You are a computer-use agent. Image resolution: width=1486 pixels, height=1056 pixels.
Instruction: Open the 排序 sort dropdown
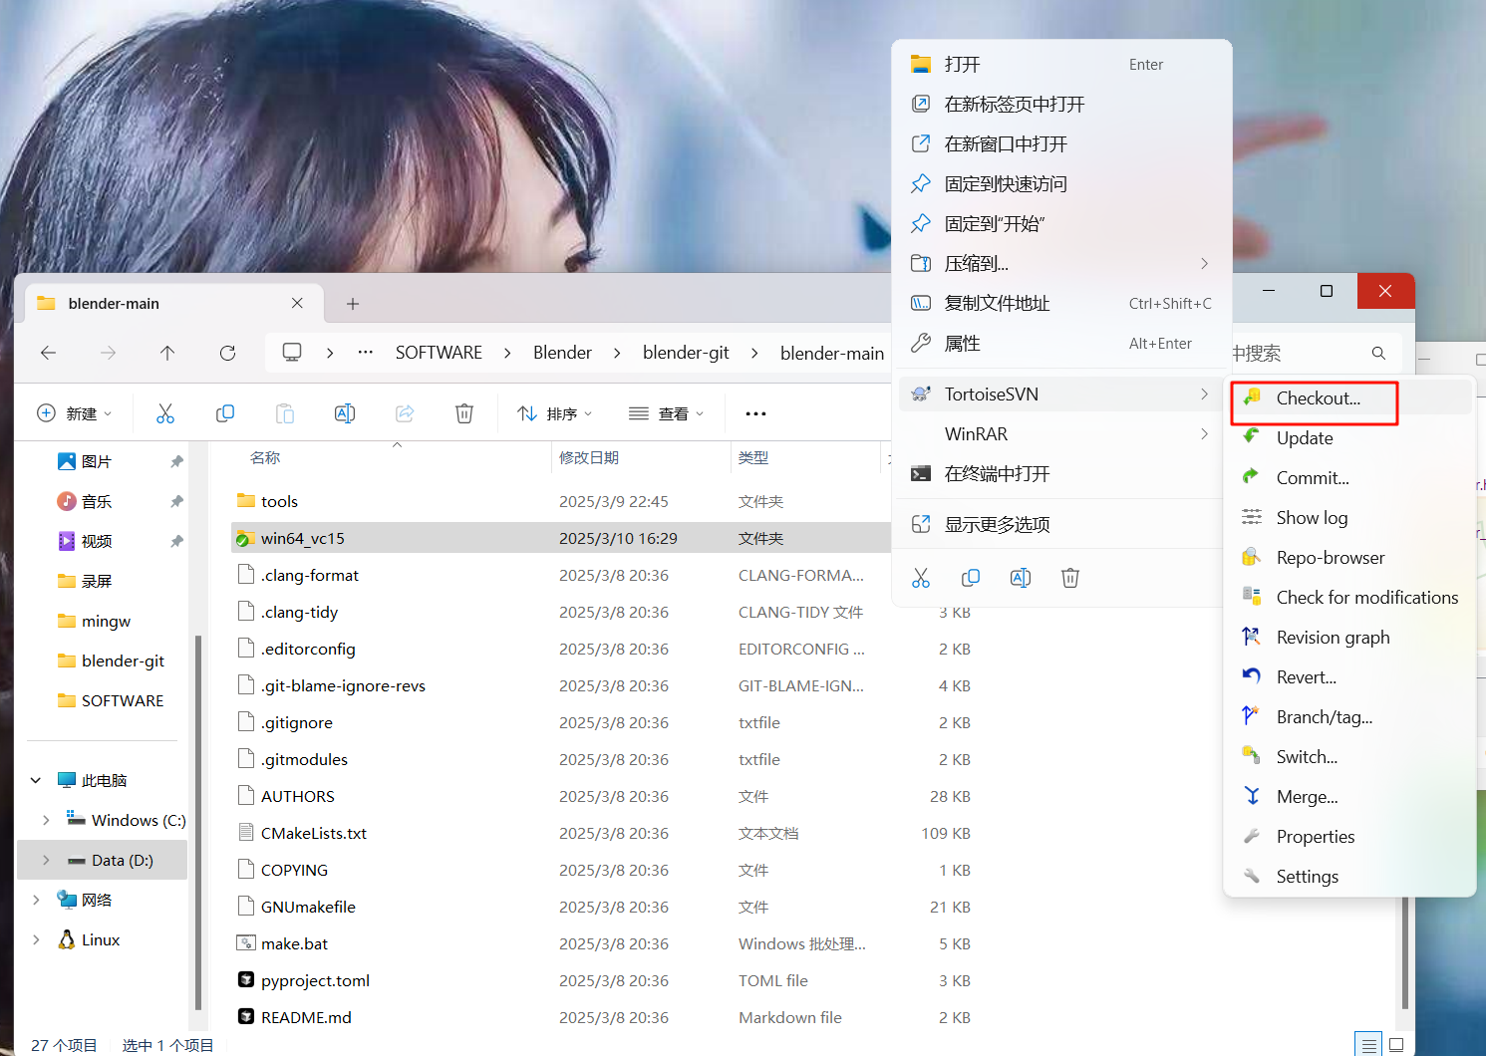pos(555,413)
